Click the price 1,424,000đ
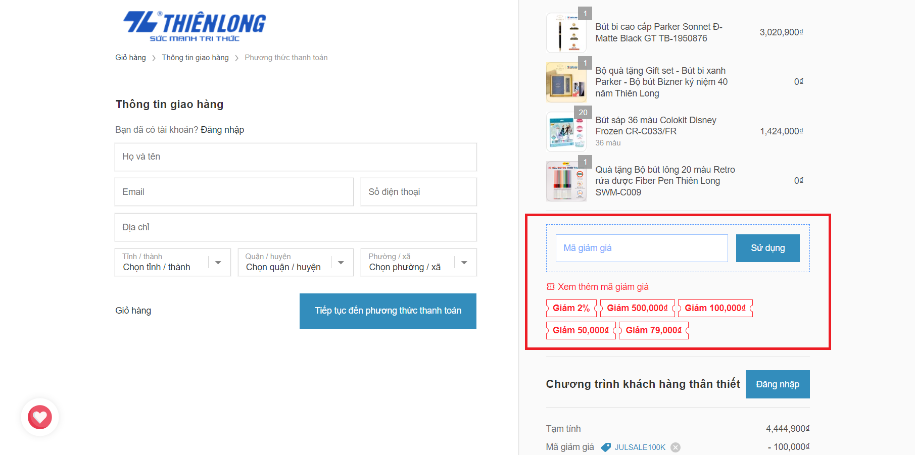This screenshot has height=455, width=915. [x=782, y=131]
